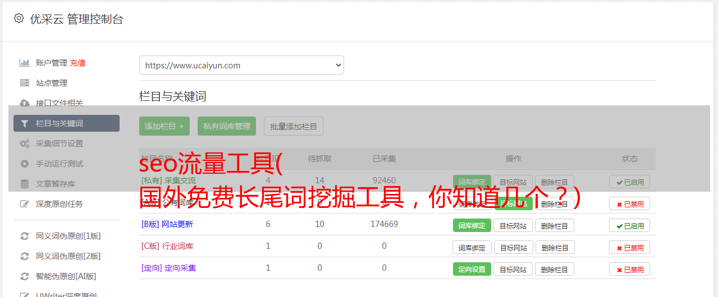This screenshot has width=718, height=297.
Task: Click the 操作 column header
Action: coord(514,159)
